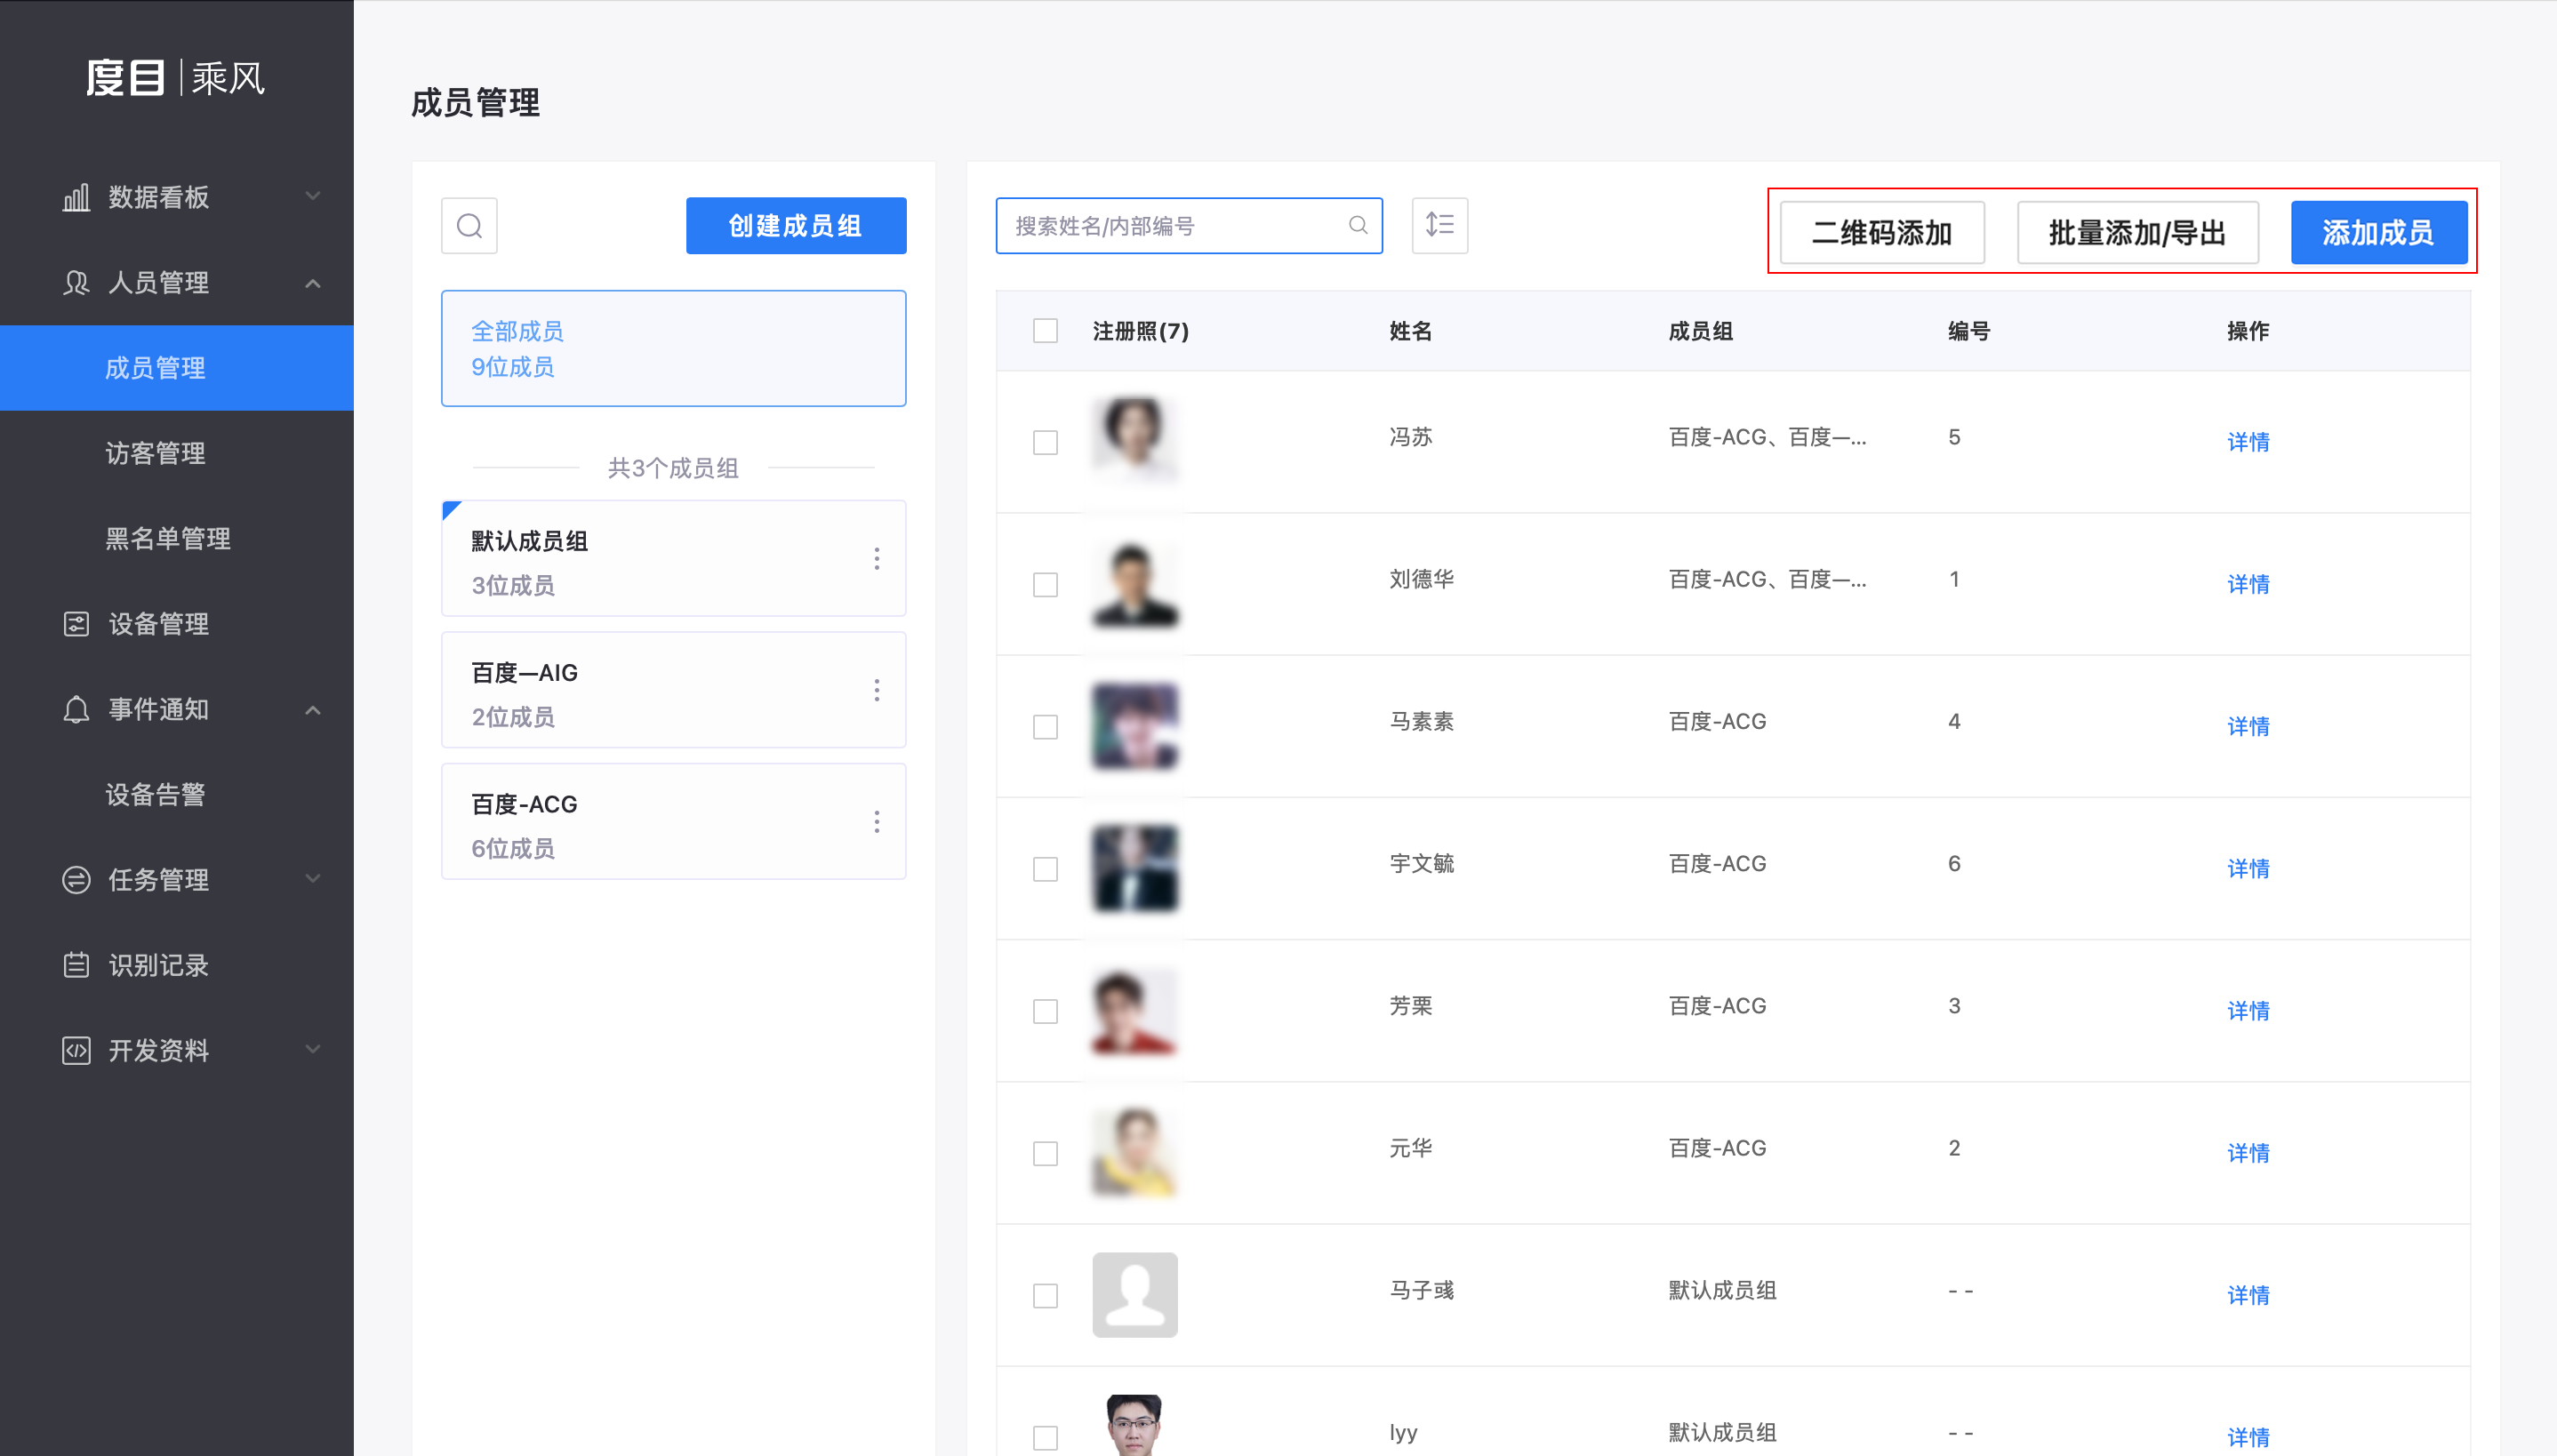Viewport: 2557px width, 1456px height.
Task: Click the 编号 column header
Action: point(1969,331)
